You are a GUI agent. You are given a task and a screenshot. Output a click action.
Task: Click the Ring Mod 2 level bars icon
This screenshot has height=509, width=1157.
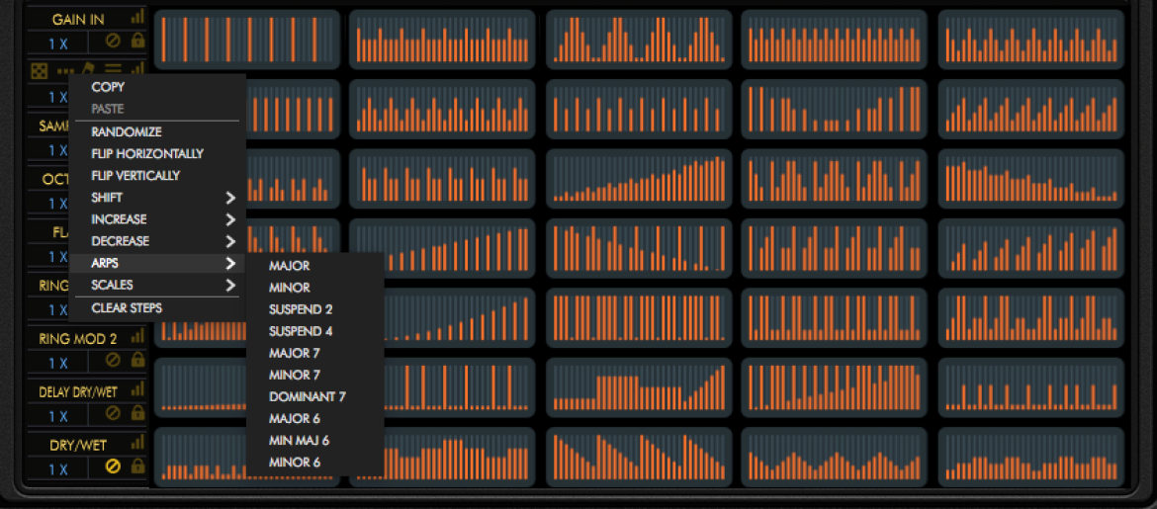[137, 337]
